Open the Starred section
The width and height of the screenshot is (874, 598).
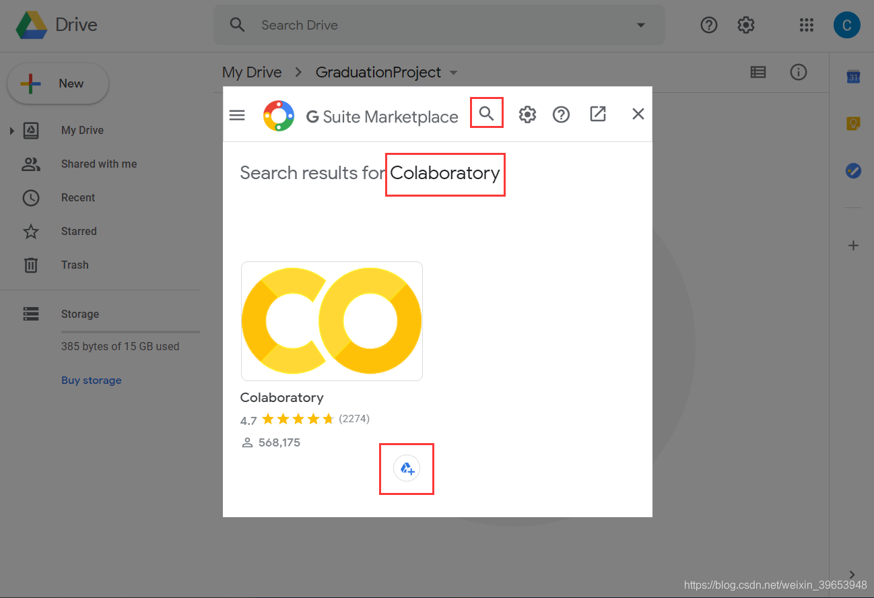[79, 231]
